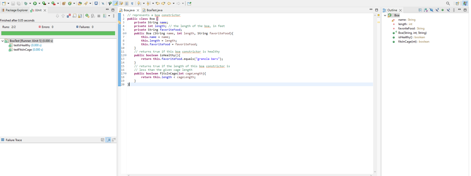This screenshot has width=471, height=176.
Task: Toggle Hide Non-Public Members in Outline
Action: coord(443,10)
